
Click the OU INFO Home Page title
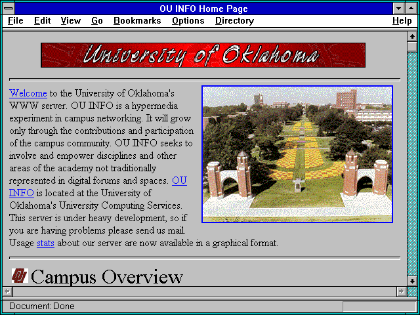click(203, 9)
